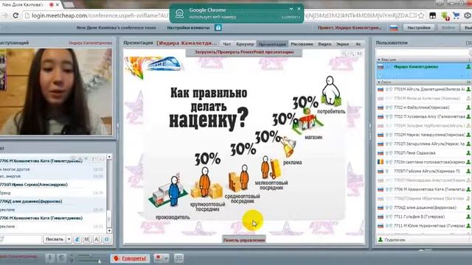Select user 7711 Гульфия В (Гумерова)
The width and height of the screenshot is (472, 265).
click(x=423, y=216)
